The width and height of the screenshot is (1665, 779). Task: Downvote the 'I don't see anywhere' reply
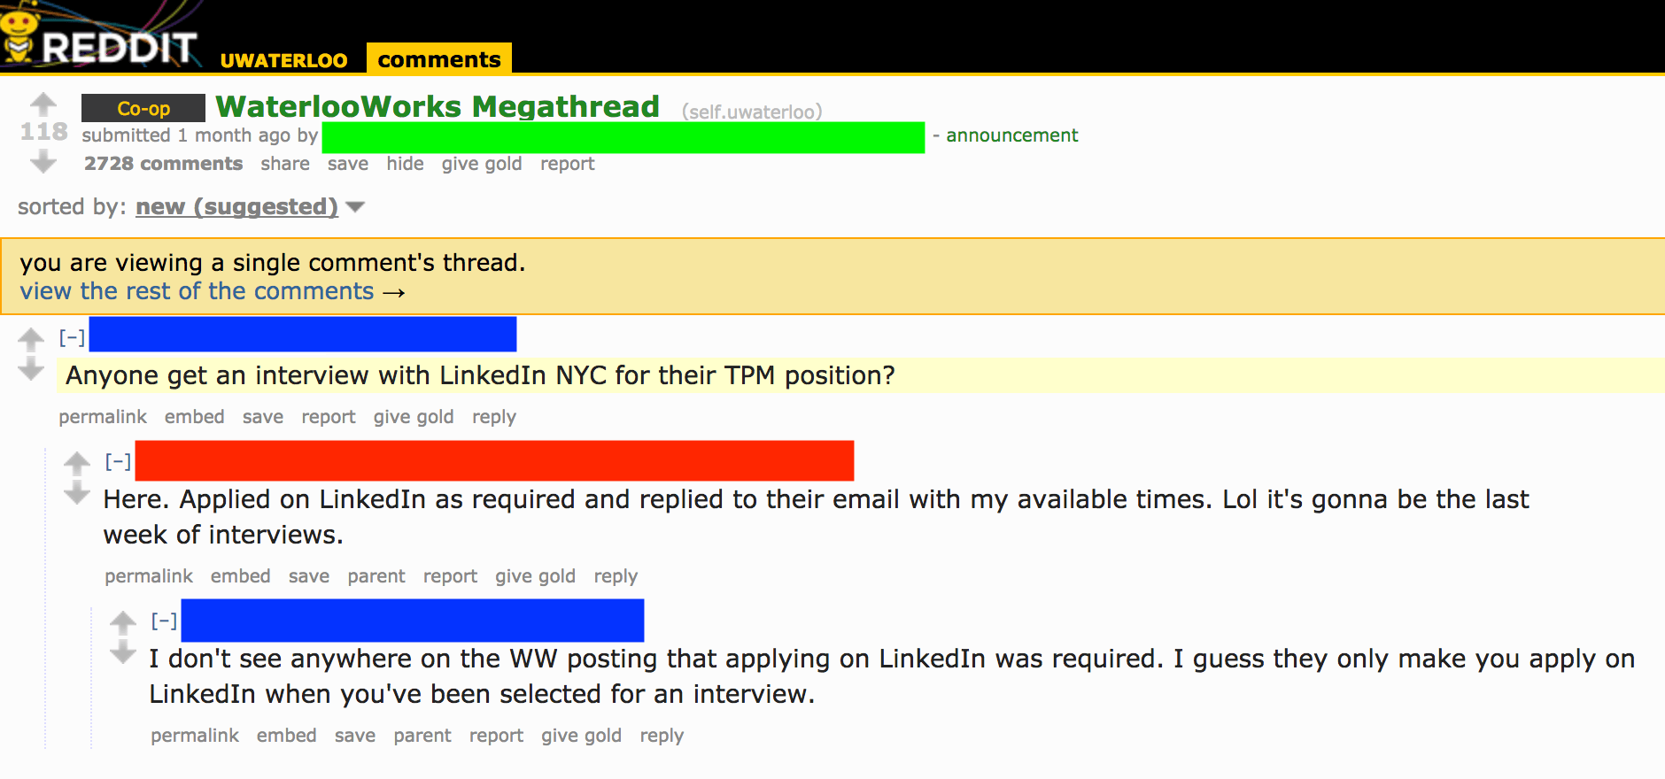click(123, 652)
